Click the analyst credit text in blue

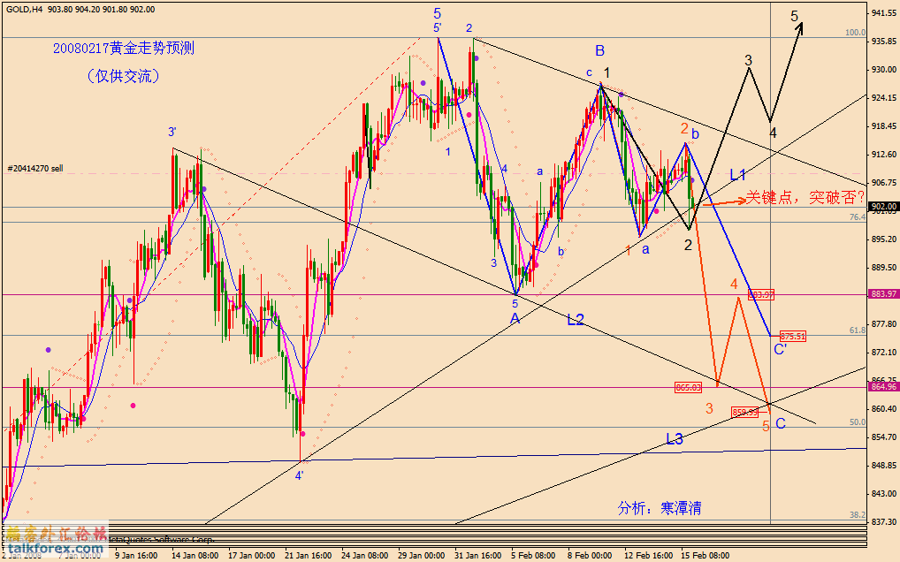pyautogui.click(x=660, y=508)
